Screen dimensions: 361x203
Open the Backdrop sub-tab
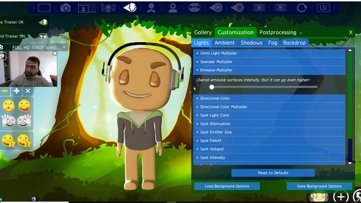coord(294,43)
